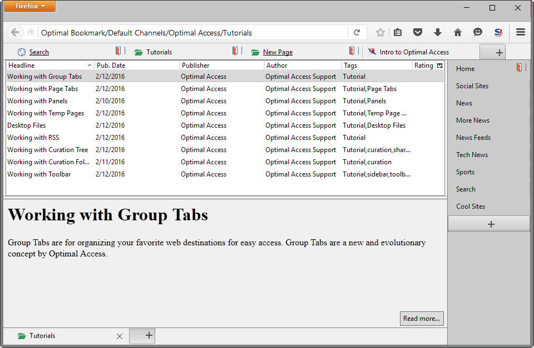The height and width of the screenshot is (348, 534).
Task: Click the Firefox Hello smiley icon
Action: click(x=478, y=32)
